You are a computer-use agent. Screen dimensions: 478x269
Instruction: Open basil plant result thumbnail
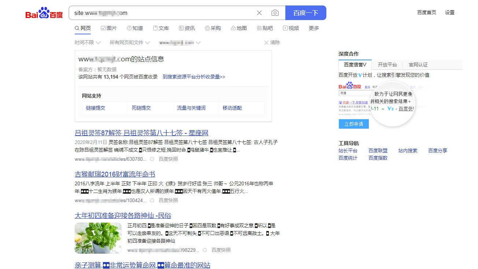98,238
